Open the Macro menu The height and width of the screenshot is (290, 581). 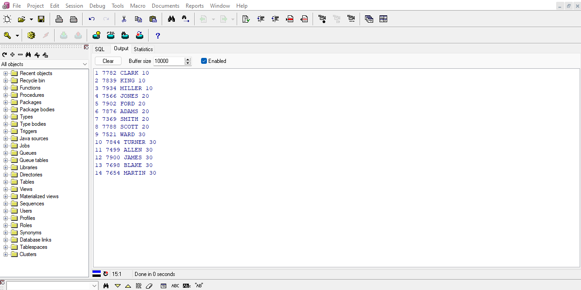[137, 5]
